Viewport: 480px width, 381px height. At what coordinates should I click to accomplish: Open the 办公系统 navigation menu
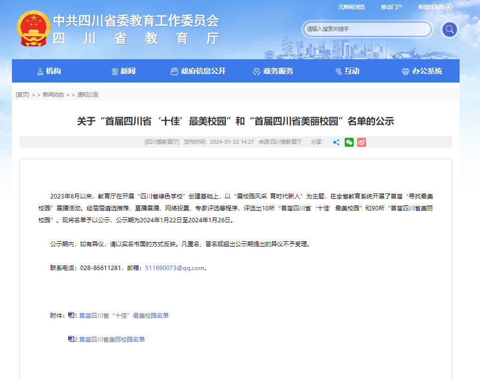(x=422, y=71)
